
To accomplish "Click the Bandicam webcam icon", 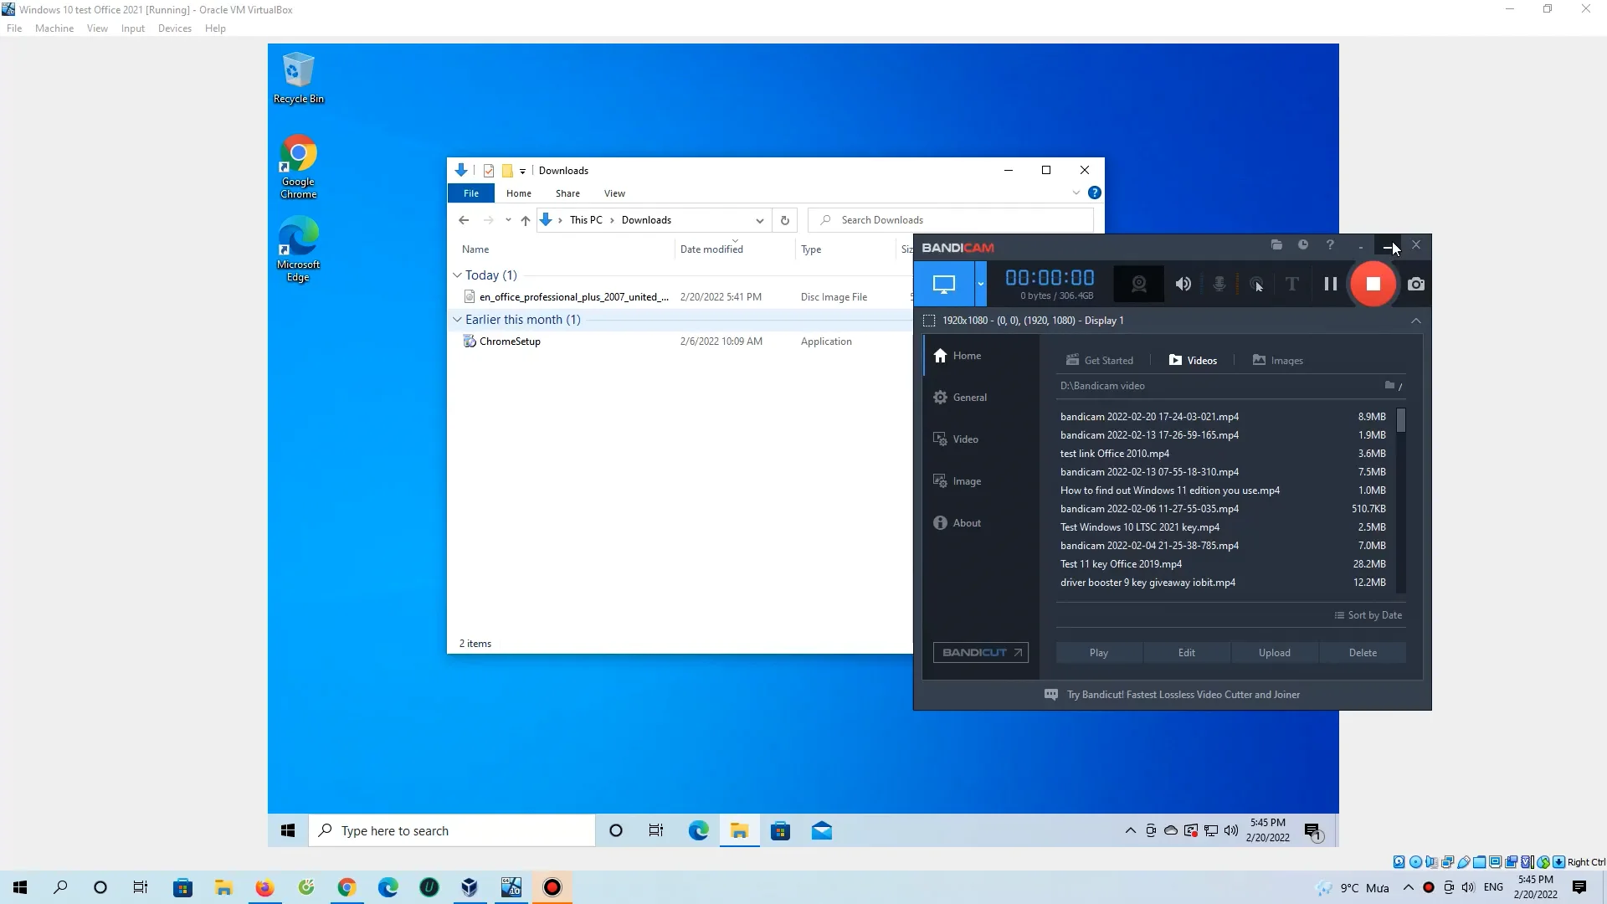I will pos(1139,284).
